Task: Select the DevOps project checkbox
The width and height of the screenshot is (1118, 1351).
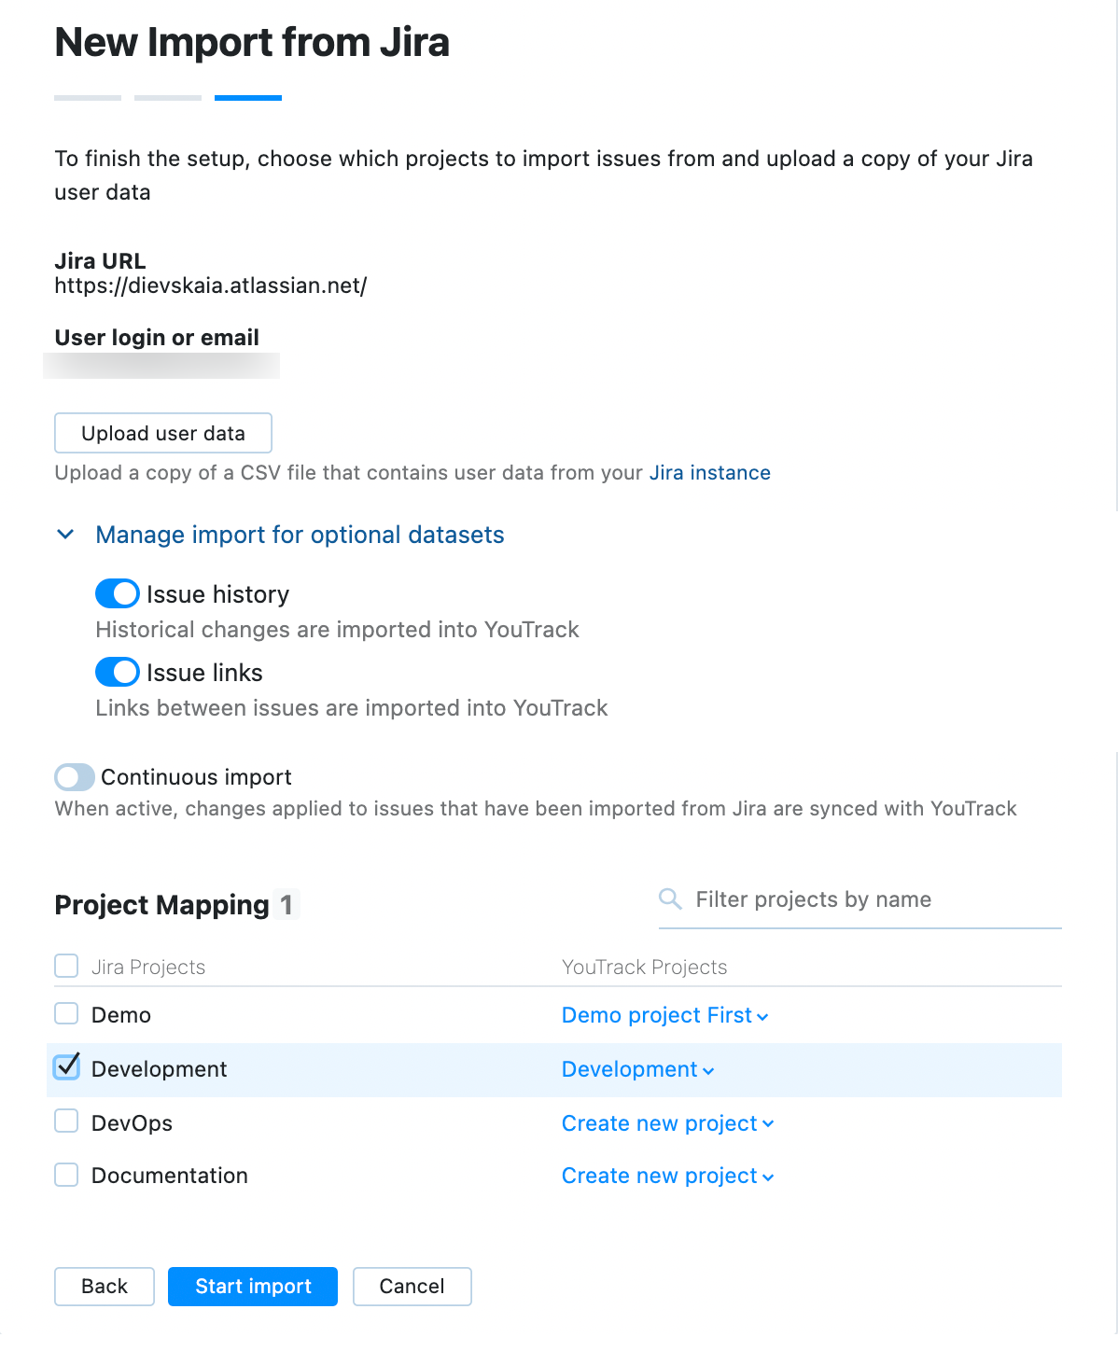Action: tap(65, 1121)
